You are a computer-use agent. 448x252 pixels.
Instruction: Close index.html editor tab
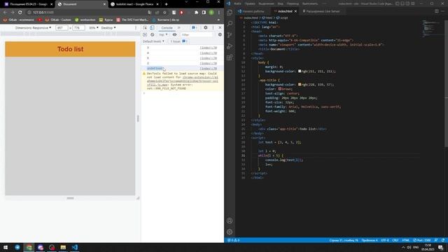[x=295, y=11]
